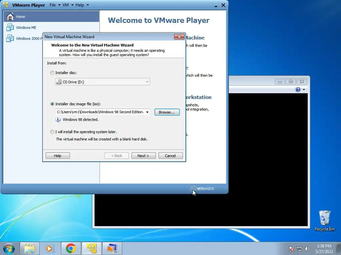Viewport: 341px width, 255px height.
Task: Click the Welcome to VMware Player heading
Action: click(x=159, y=20)
